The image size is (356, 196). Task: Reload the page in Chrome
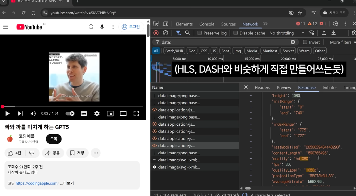[23, 13]
